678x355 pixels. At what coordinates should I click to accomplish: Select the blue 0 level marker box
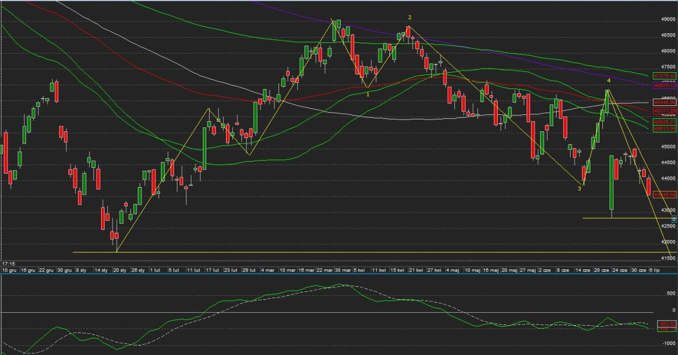click(x=673, y=219)
